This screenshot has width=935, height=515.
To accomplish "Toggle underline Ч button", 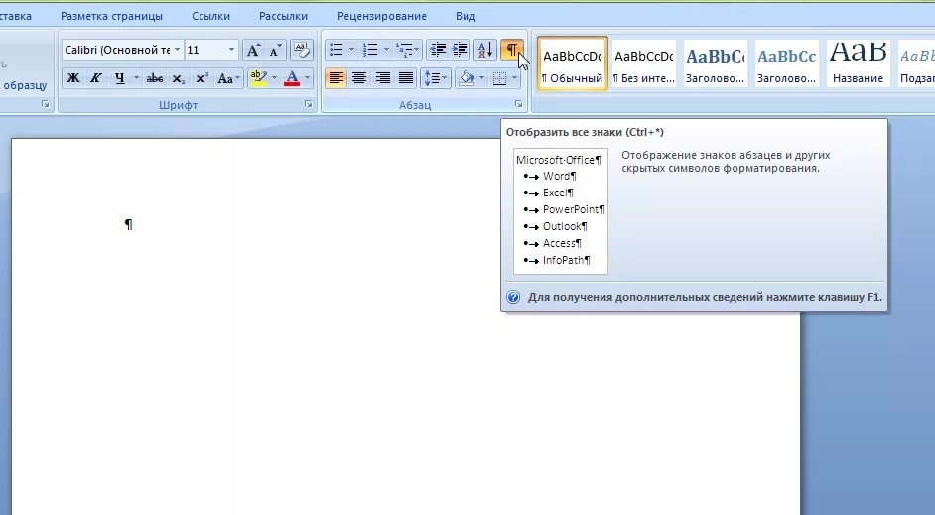I will point(120,78).
